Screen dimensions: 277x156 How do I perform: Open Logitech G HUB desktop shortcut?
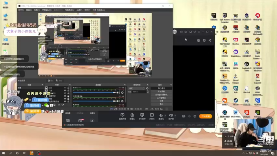[247, 67]
